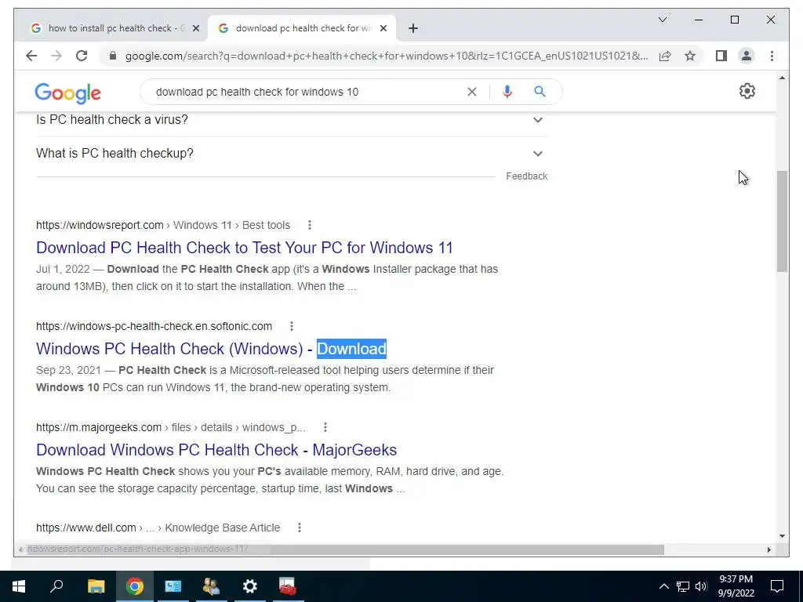This screenshot has height=602, width=803.
Task: Open the users app on the taskbar
Action: pyautogui.click(x=211, y=586)
